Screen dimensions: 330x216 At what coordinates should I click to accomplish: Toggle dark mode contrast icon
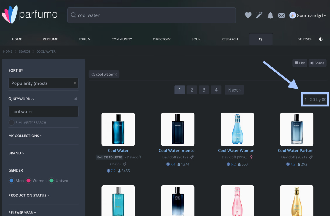[321, 39]
